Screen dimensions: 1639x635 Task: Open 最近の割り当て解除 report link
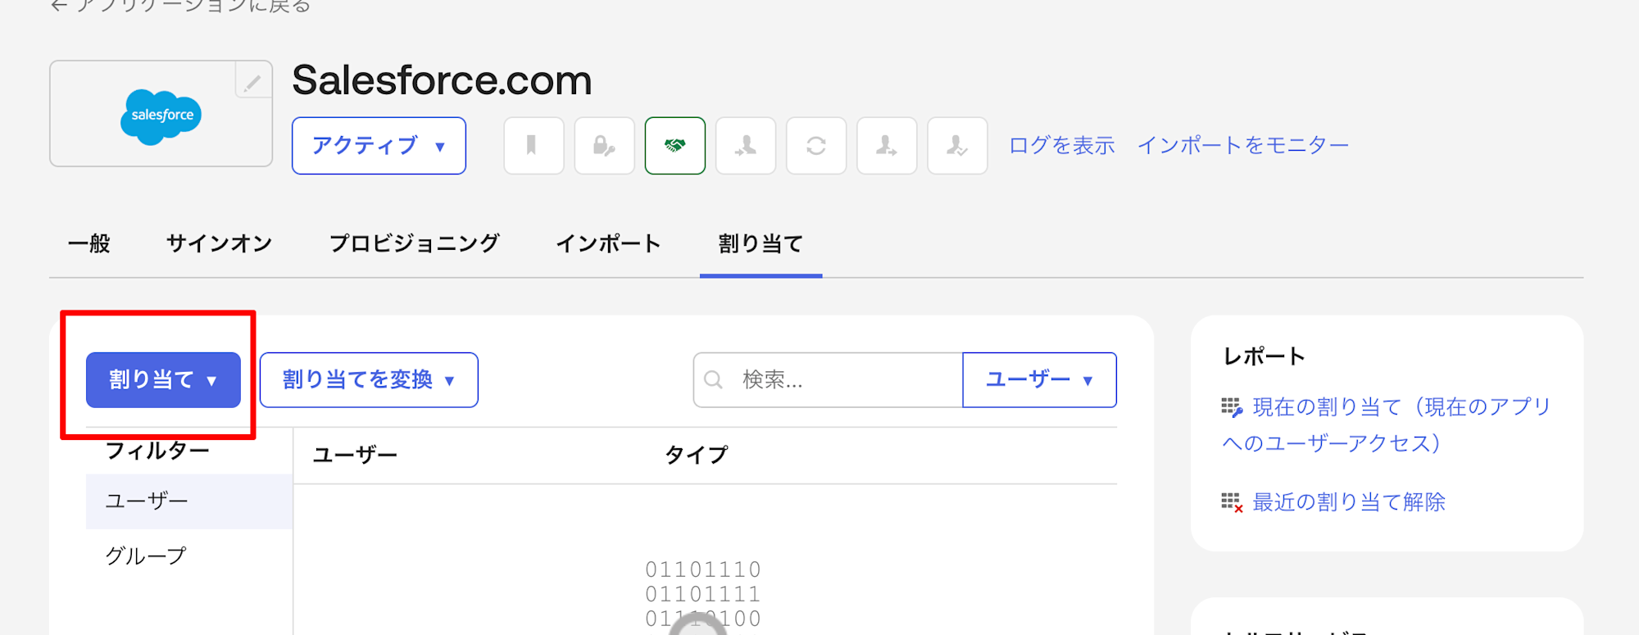coord(1349,501)
